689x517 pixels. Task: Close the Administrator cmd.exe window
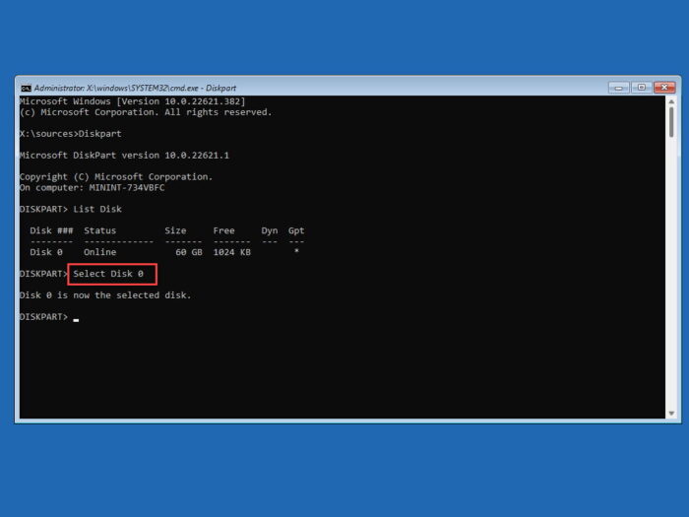coord(664,88)
